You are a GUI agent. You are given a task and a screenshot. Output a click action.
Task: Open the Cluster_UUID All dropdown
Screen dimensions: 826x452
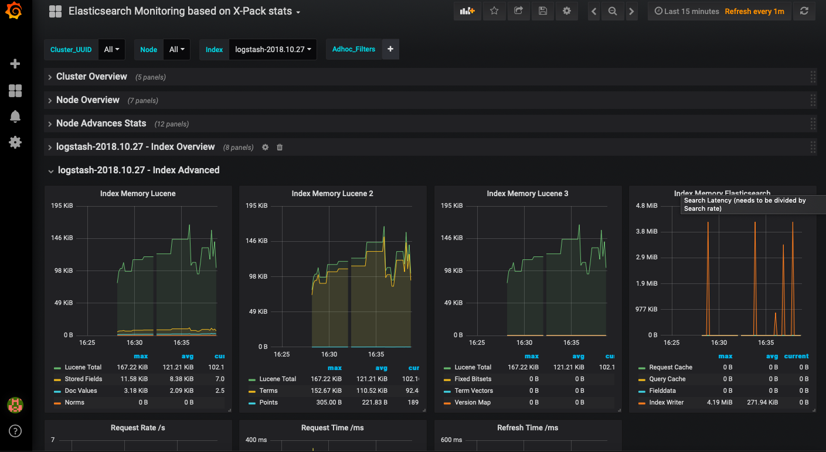(111, 50)
